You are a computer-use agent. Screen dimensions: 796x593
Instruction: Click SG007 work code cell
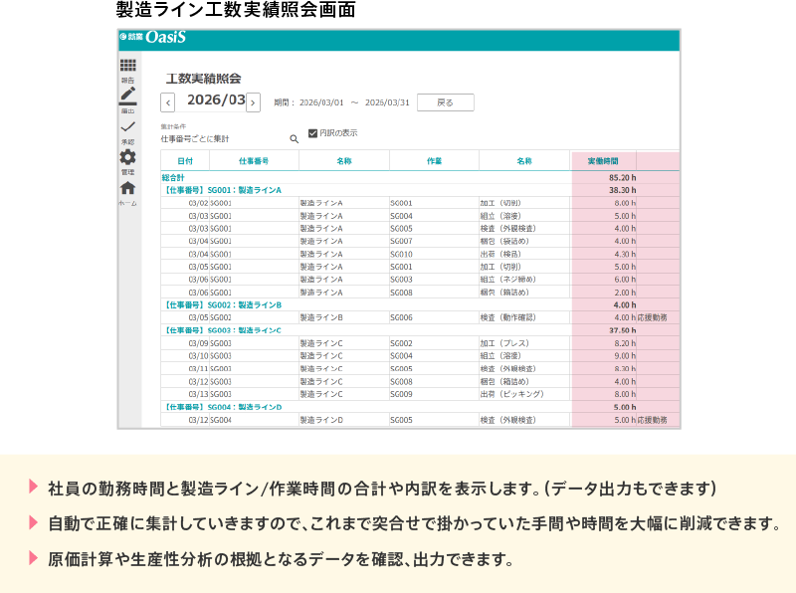[401, 241]
